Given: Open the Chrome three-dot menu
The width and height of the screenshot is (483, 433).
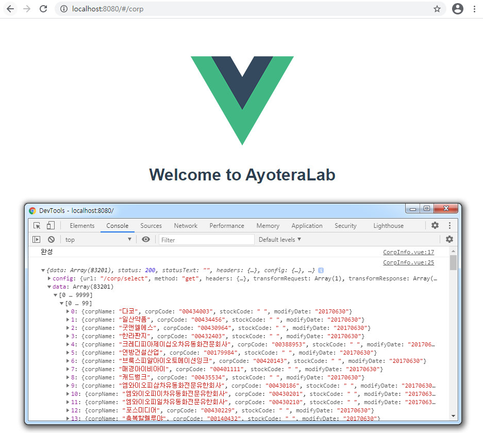Looking at the screenshot, I should point(474,9).
